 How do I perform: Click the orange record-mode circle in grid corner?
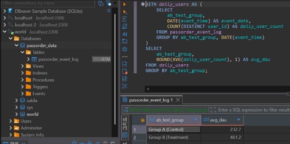[143, 120]
